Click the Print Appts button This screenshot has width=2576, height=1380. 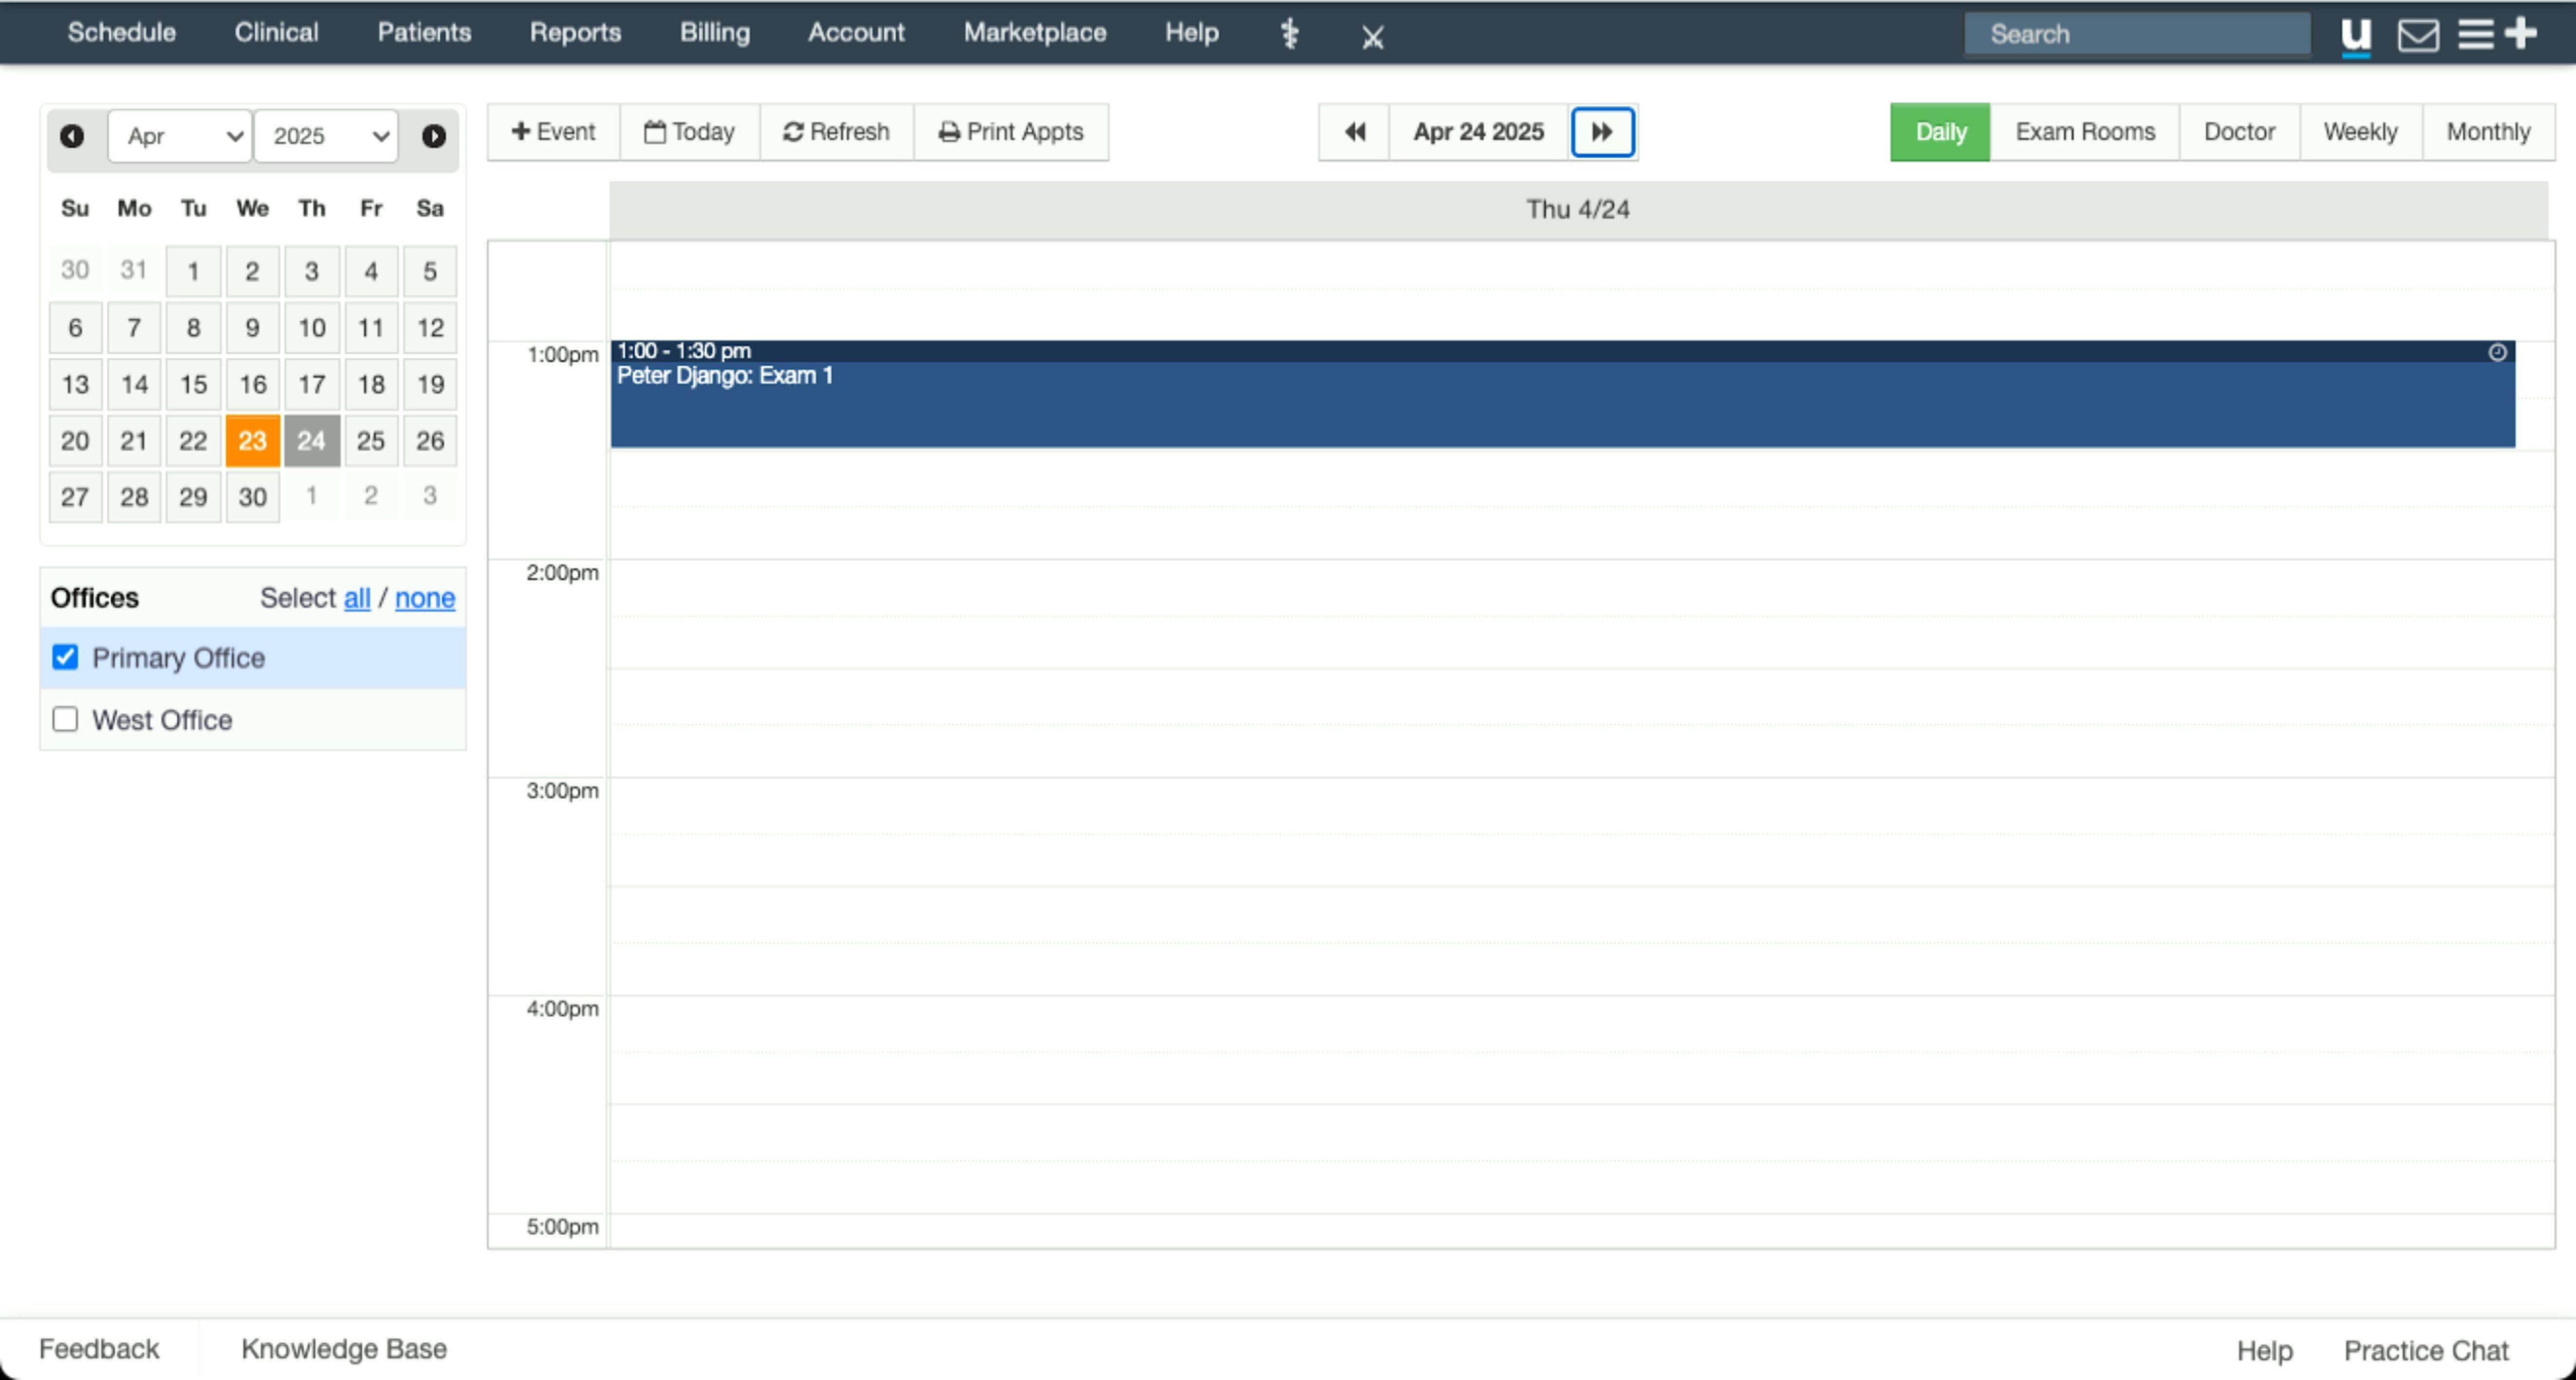1011,132
